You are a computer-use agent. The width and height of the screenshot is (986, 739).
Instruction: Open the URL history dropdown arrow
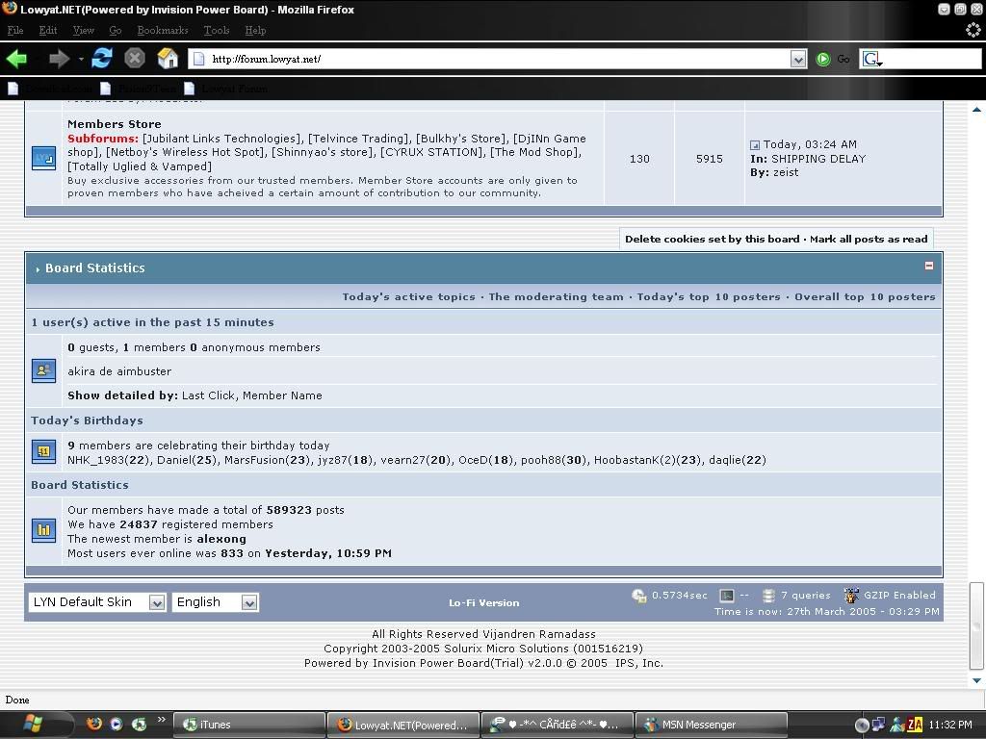(x=798, y=59)
